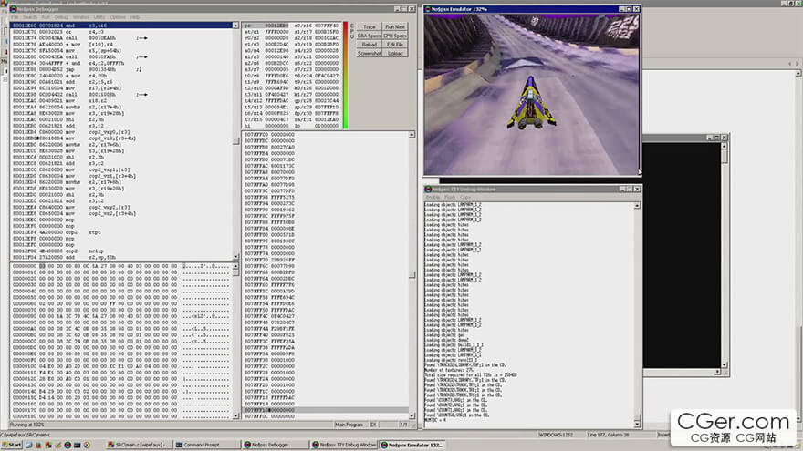The width and height of the screenshot is (803, 451).
Task: Click disassembly scrollbar up arrow
Action: [x=236, y=26]
